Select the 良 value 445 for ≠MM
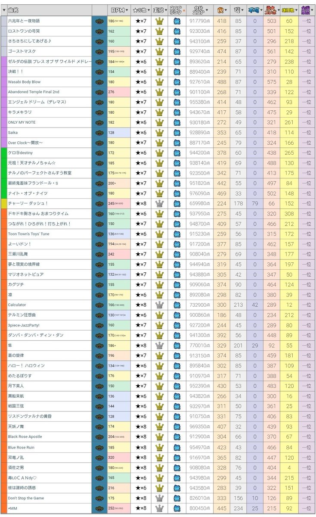 tap(222, 508)
